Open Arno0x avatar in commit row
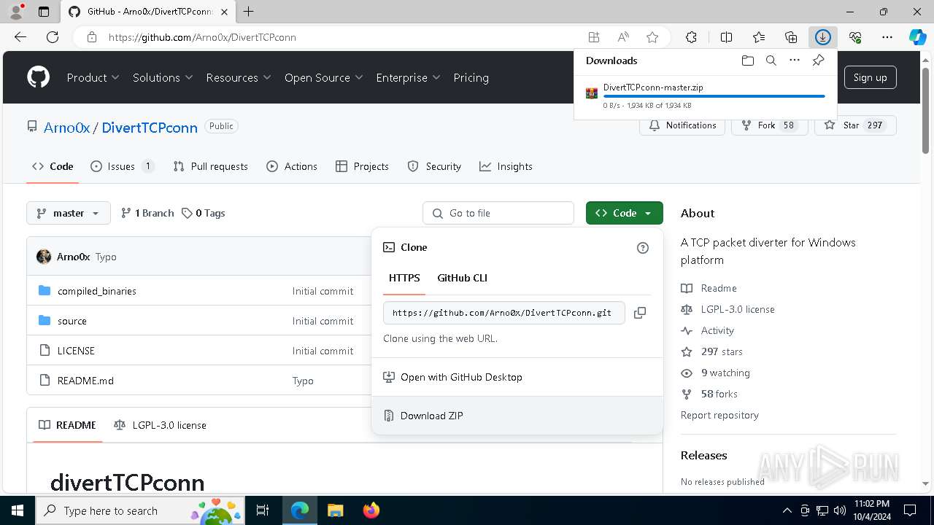This screenshot has width=934, height=525. 44,257
